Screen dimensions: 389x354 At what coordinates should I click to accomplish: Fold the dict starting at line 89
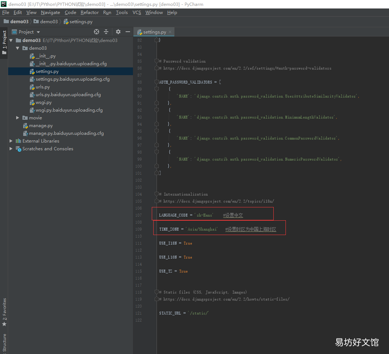pos(157,89)
